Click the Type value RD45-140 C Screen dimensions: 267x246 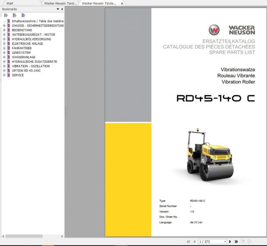(198, 201)
